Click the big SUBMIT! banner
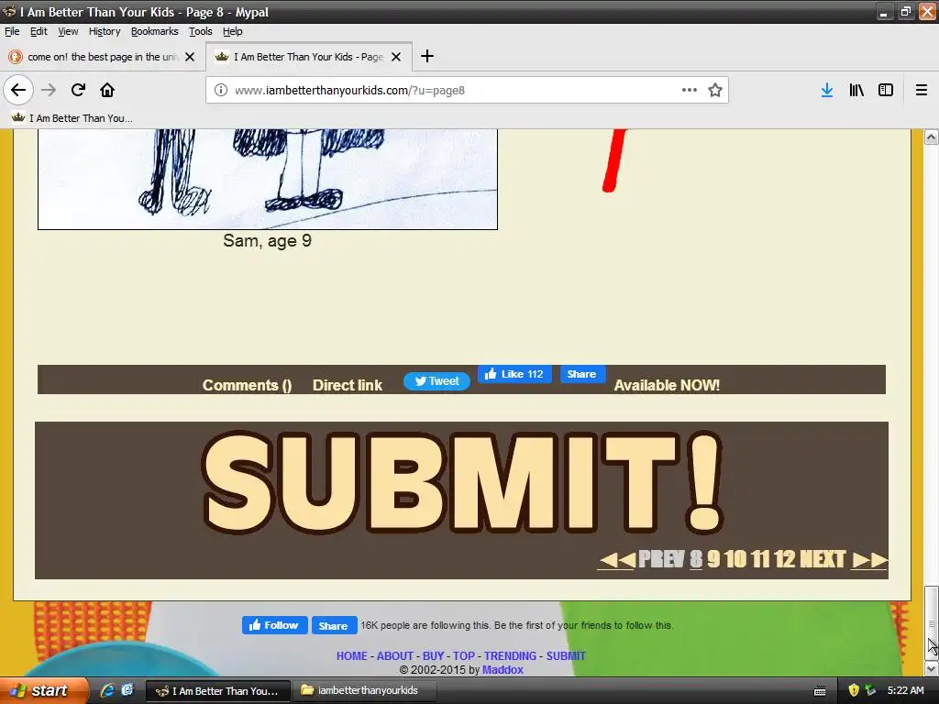 (x=462, y=482)
